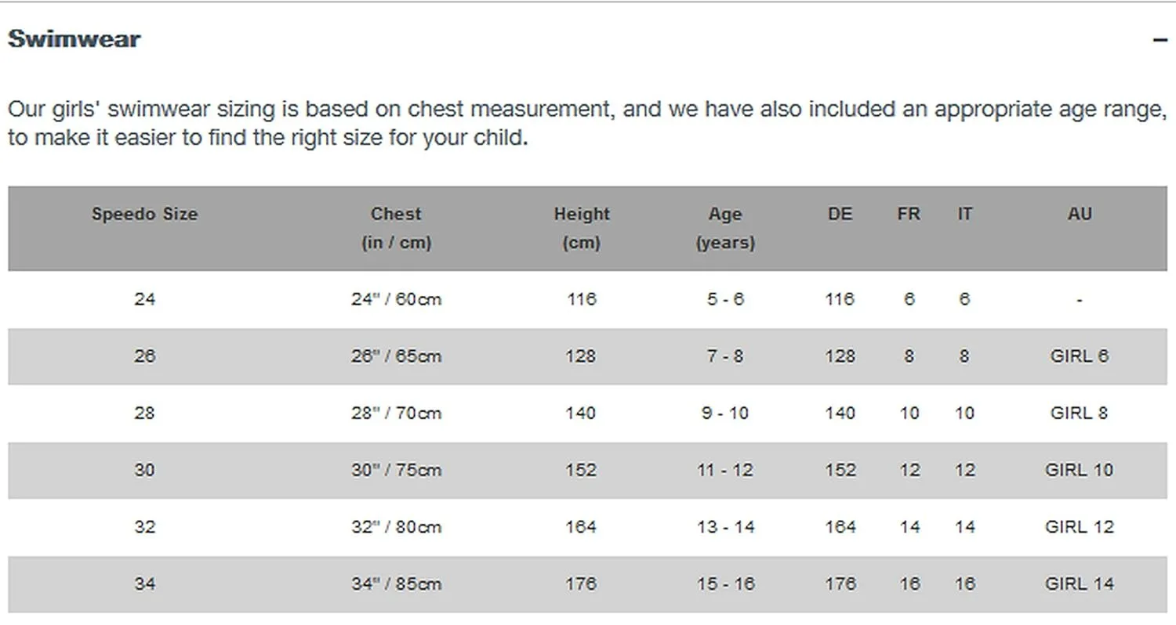Image resolution: width=1176 pixels, height=625 pixels.
Task: Click the "AU" column header
Action: pyautogui.click(x=1080, y=214)
